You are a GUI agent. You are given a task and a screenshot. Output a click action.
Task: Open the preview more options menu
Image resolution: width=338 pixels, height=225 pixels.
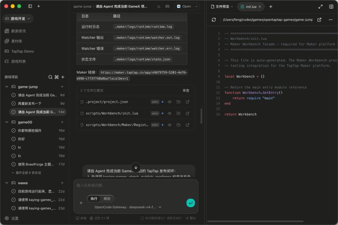[330, 20]
